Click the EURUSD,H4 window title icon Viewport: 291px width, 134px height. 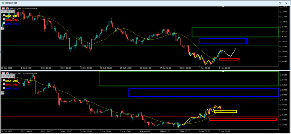[x=3, y=3]
